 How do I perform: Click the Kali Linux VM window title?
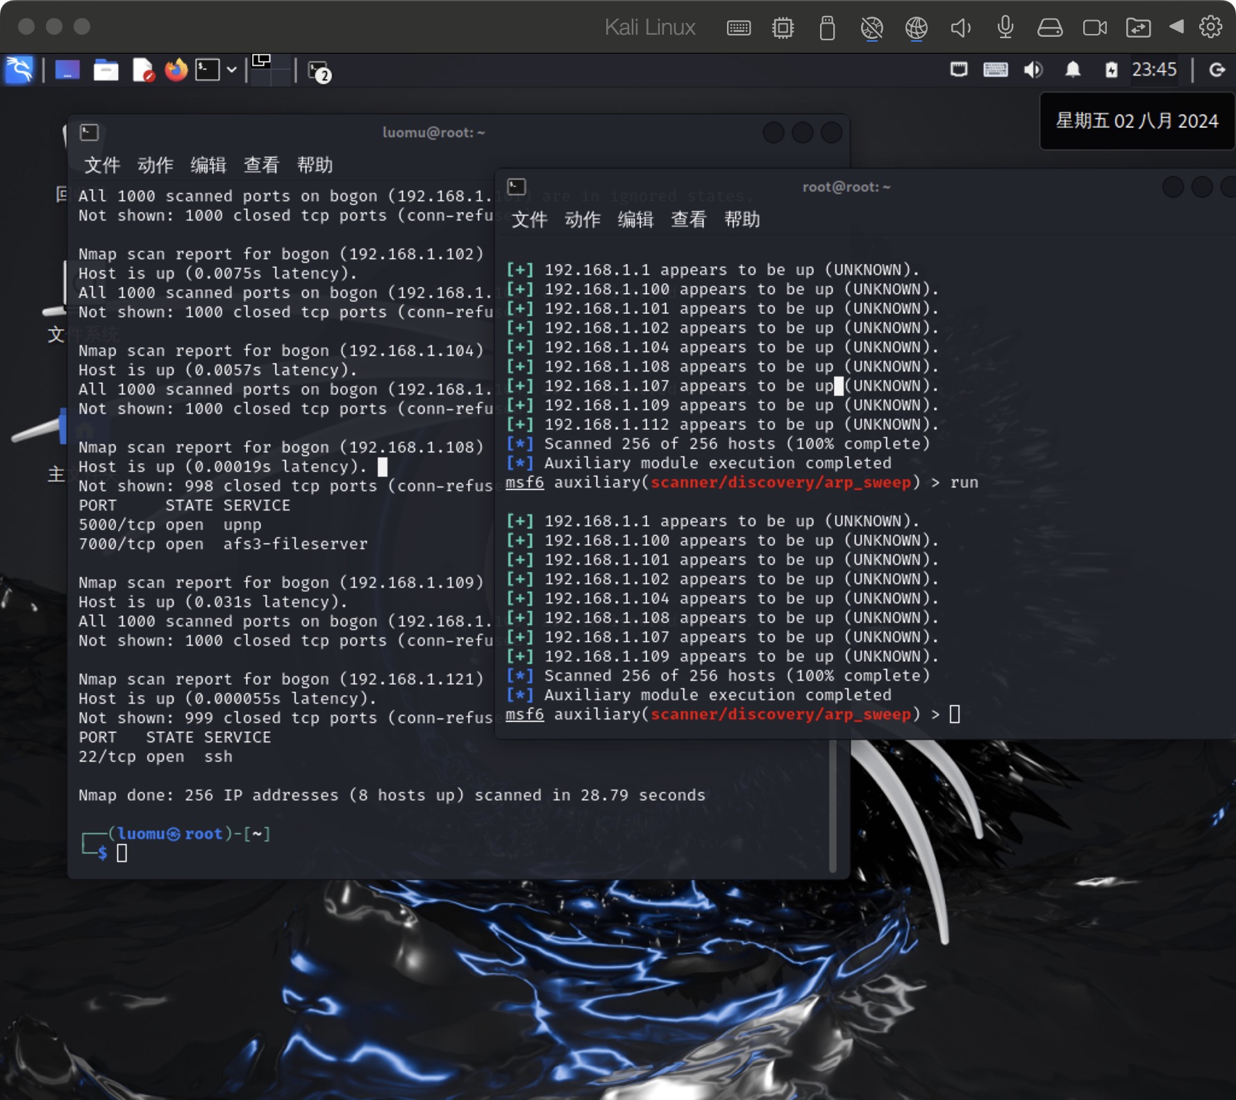click(x=650, y=27)
